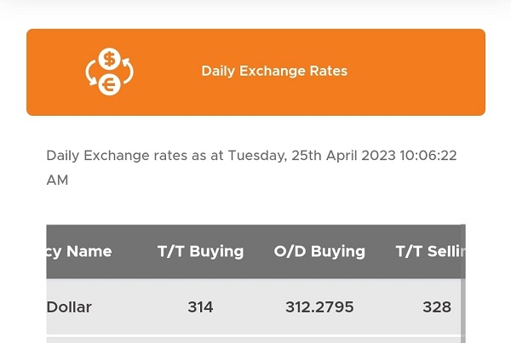Open the Daily Exchange Rates banner title
The height and width of the screenshot is (343, 511).
point(274,71)
